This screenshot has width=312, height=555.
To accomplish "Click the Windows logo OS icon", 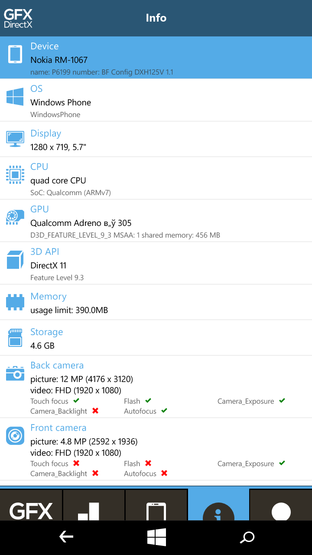I will coord(15,96).
